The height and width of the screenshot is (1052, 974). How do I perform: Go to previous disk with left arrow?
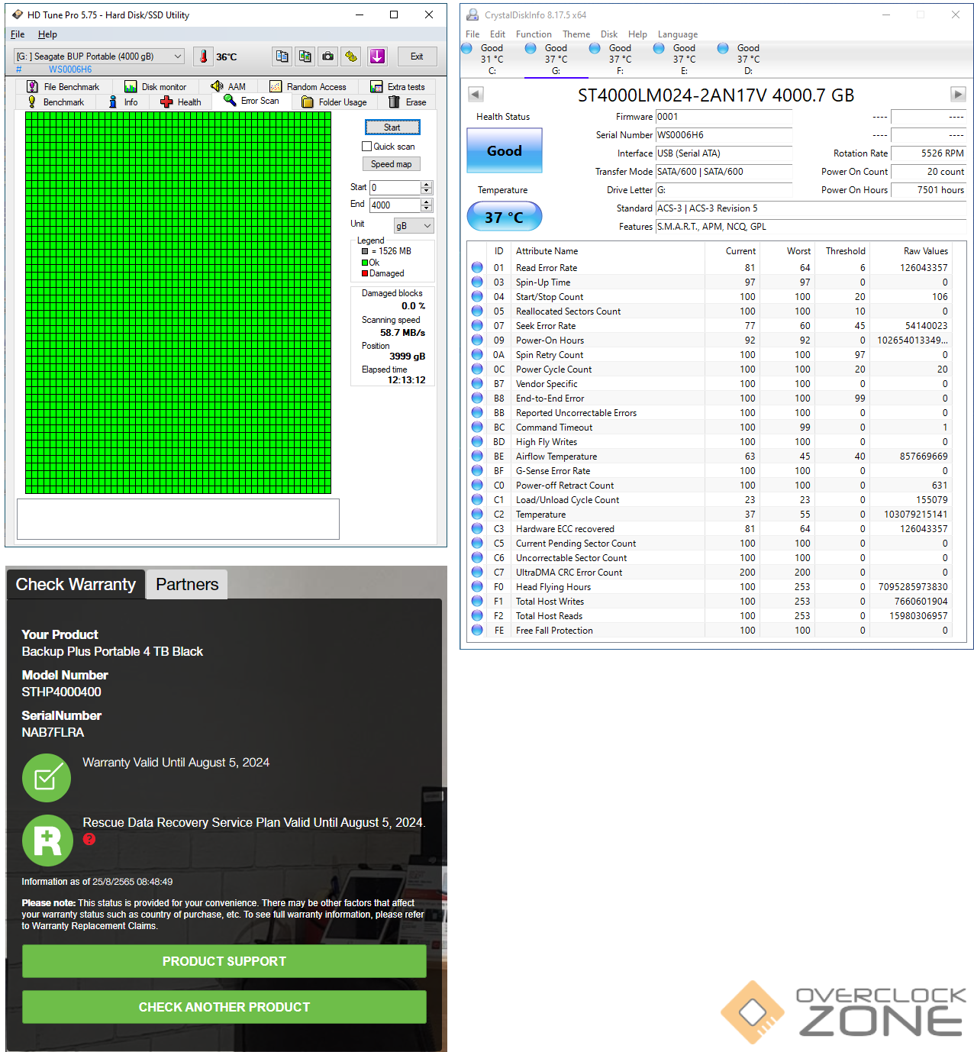point(476,95)
